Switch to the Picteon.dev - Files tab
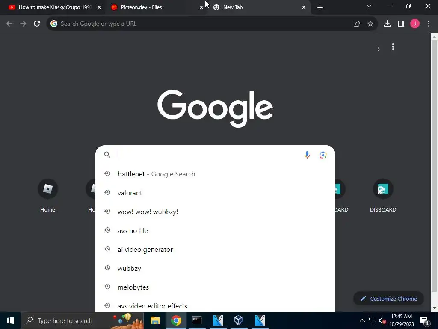 click(157, 7)
